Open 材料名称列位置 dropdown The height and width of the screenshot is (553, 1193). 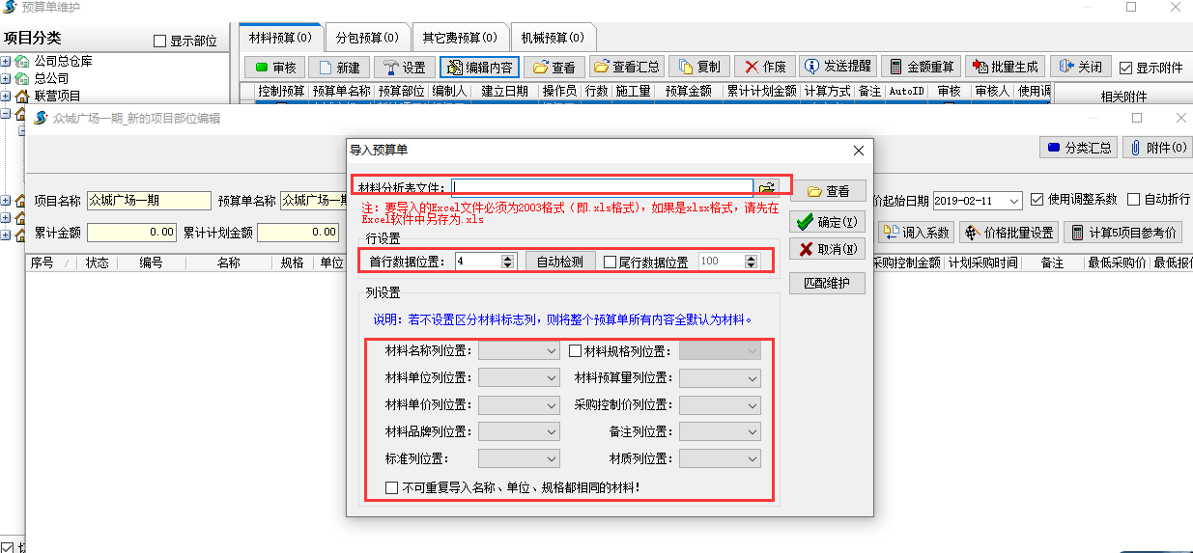click(x=519, y=352)
